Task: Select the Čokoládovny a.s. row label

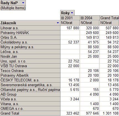Action: click(30, 42)
